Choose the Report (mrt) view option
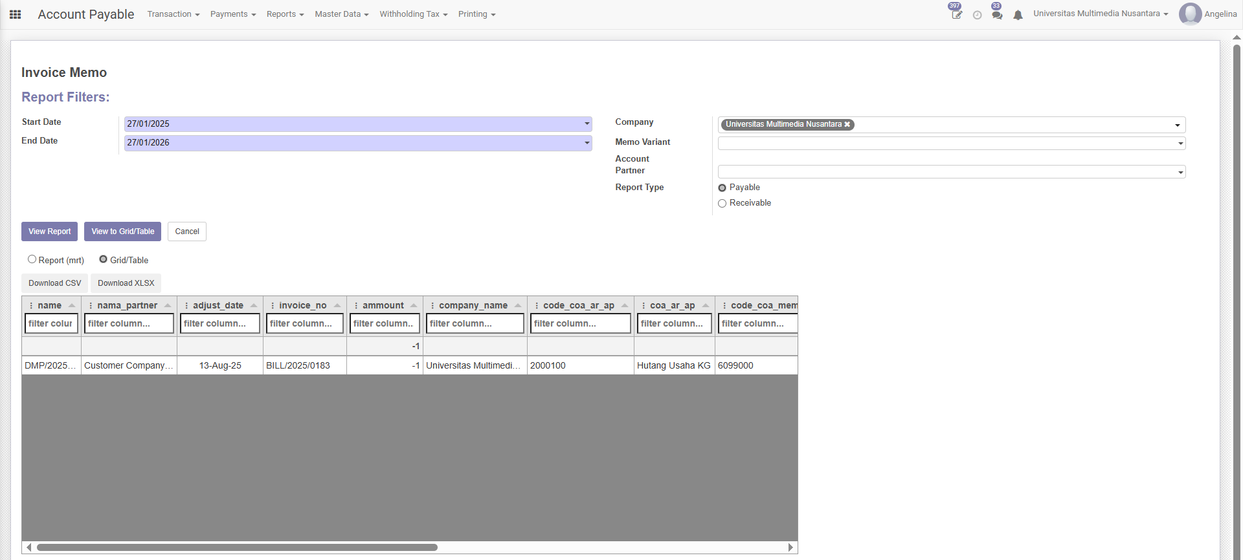1243x560 pixels. (x=32, y=259)
